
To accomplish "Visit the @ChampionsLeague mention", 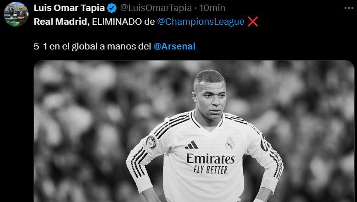I will click(x=201, y=22).
